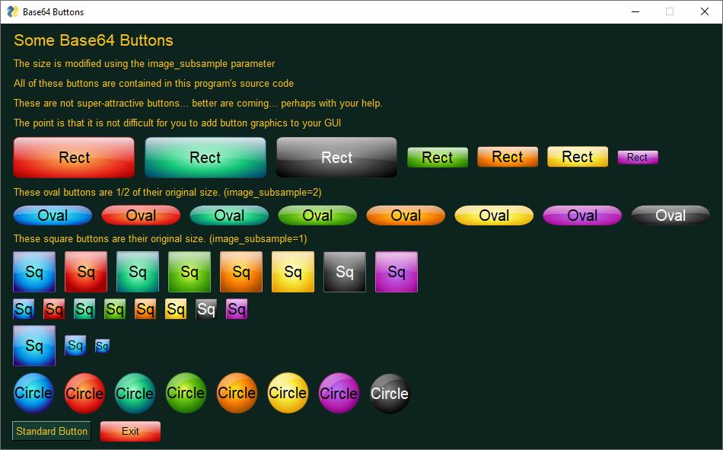
Task: Click the black Oval button
Action: (x=670, y=215)
